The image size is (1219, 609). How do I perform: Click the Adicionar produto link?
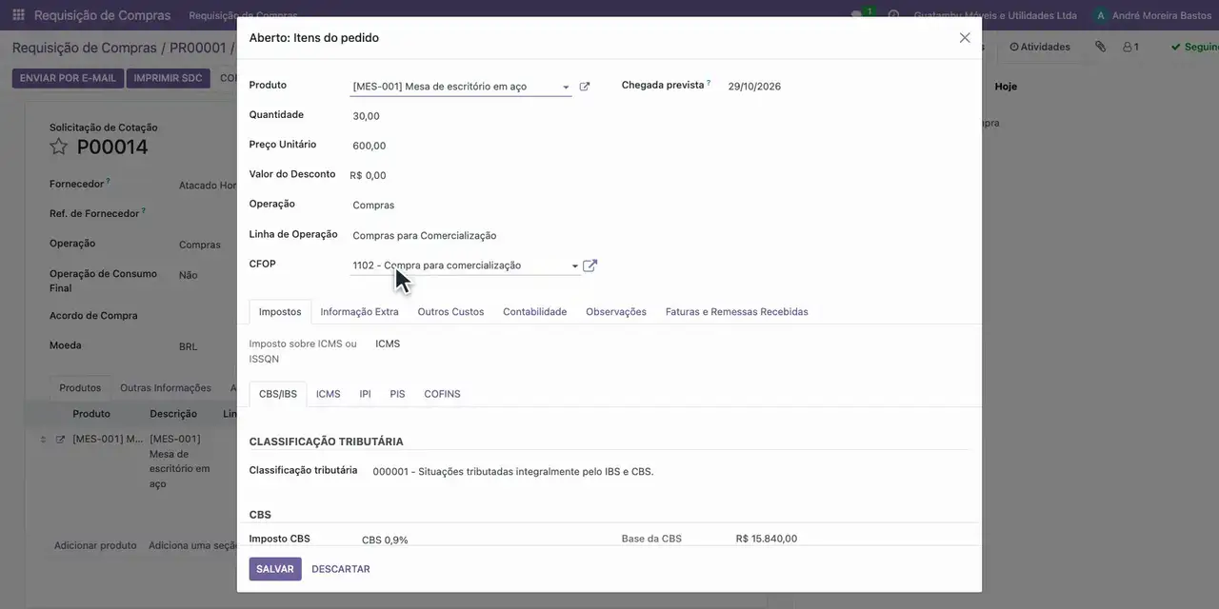click(95, 545)
